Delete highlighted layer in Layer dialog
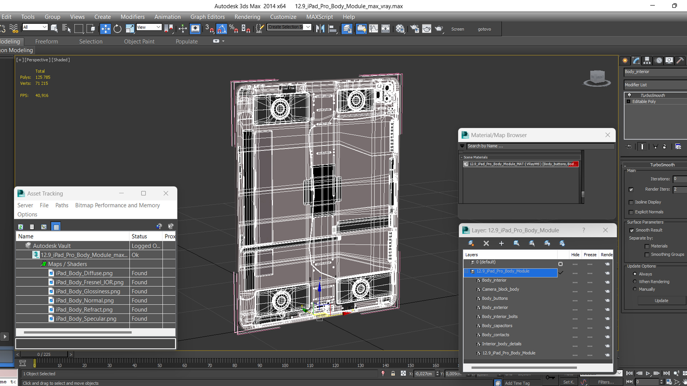The width and height of the screenshot is (687, 386). click(486, 243)
